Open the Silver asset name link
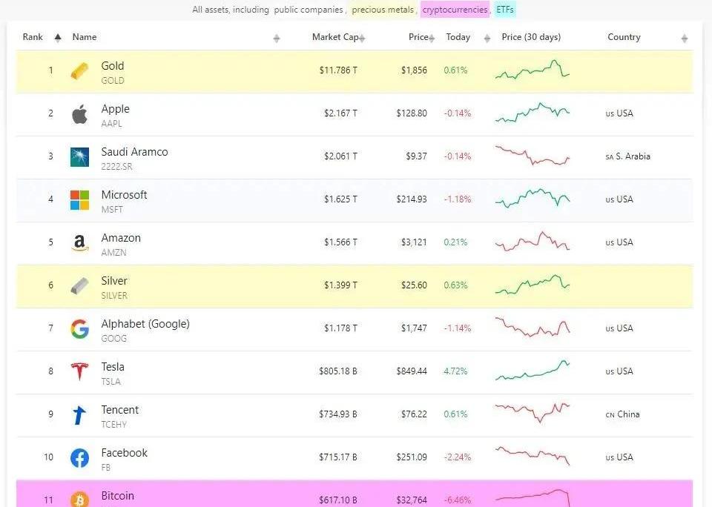 pyautogui.click(x=114, y=281)
